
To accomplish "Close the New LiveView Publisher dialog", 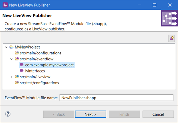I will [x=170, y=5].
